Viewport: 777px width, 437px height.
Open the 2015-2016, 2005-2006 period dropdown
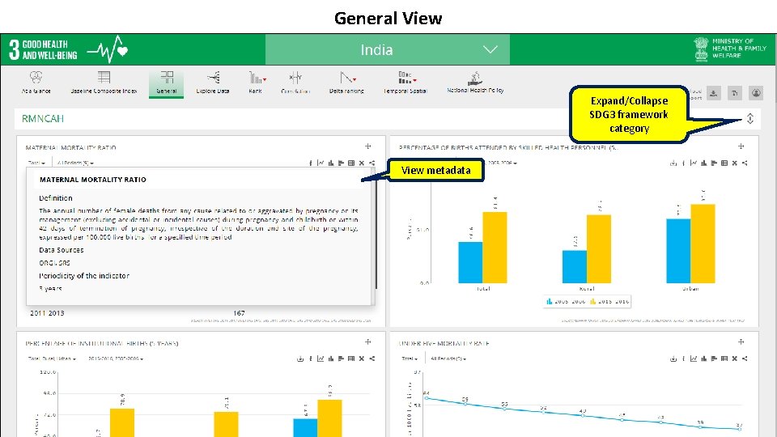pyautogui.click(x=116, y=359)
